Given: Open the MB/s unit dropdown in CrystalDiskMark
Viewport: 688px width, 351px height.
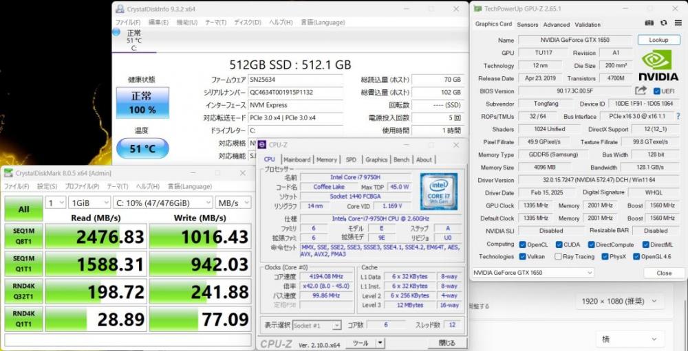Looking at the screenshot, I should click(x=233, y=203).
